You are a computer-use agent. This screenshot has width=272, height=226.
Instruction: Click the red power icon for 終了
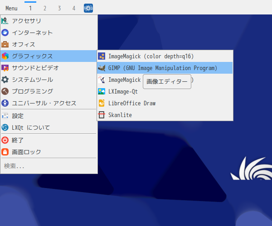[5, 140]
